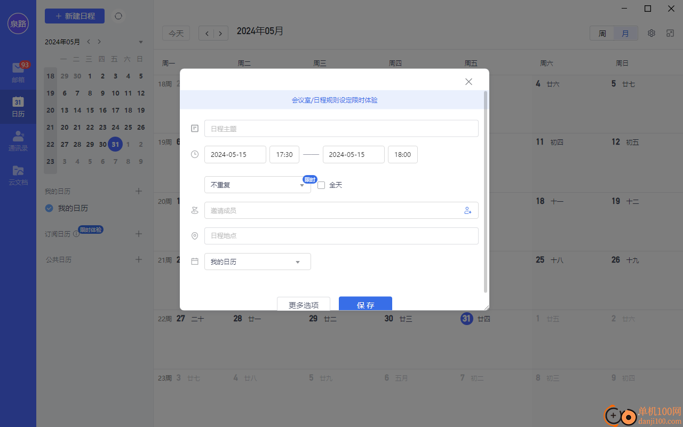
Task: Close the new schedule dialog
Action: (468, 82)
